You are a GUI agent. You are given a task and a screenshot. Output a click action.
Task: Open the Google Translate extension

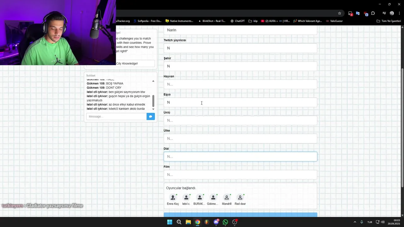point(358,13)
